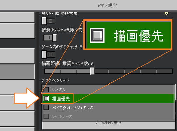
Task: Click the yellow icon beside 新しい UI heading
Action: [166, 14]
